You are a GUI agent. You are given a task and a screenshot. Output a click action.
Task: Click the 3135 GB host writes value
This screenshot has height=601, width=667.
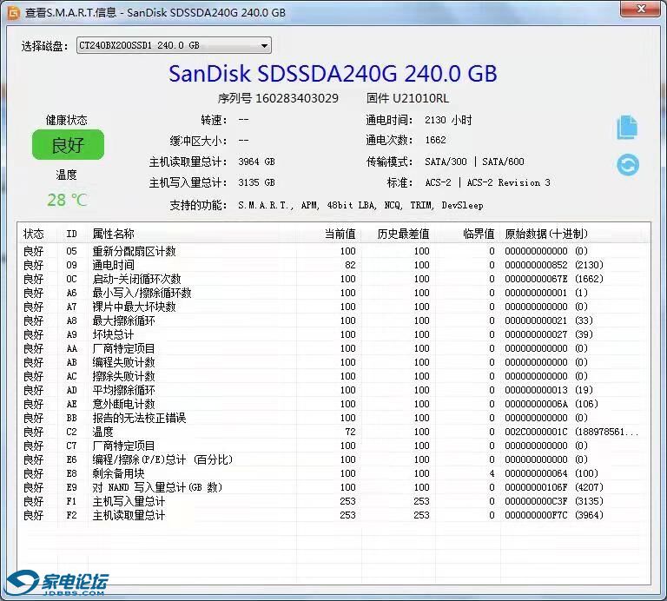[x=256, y=182]
